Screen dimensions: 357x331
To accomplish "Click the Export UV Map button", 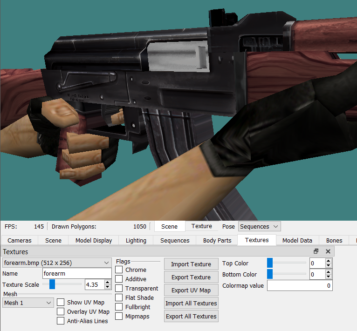I will pyautogui.click(x=191, y=290).
